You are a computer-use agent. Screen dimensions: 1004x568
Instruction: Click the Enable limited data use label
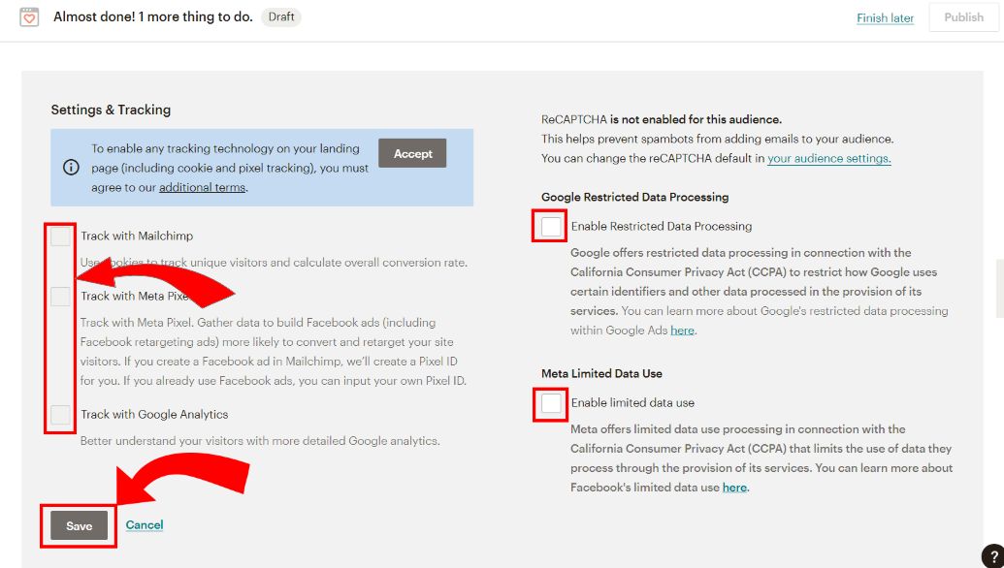[x=632, y=403]
